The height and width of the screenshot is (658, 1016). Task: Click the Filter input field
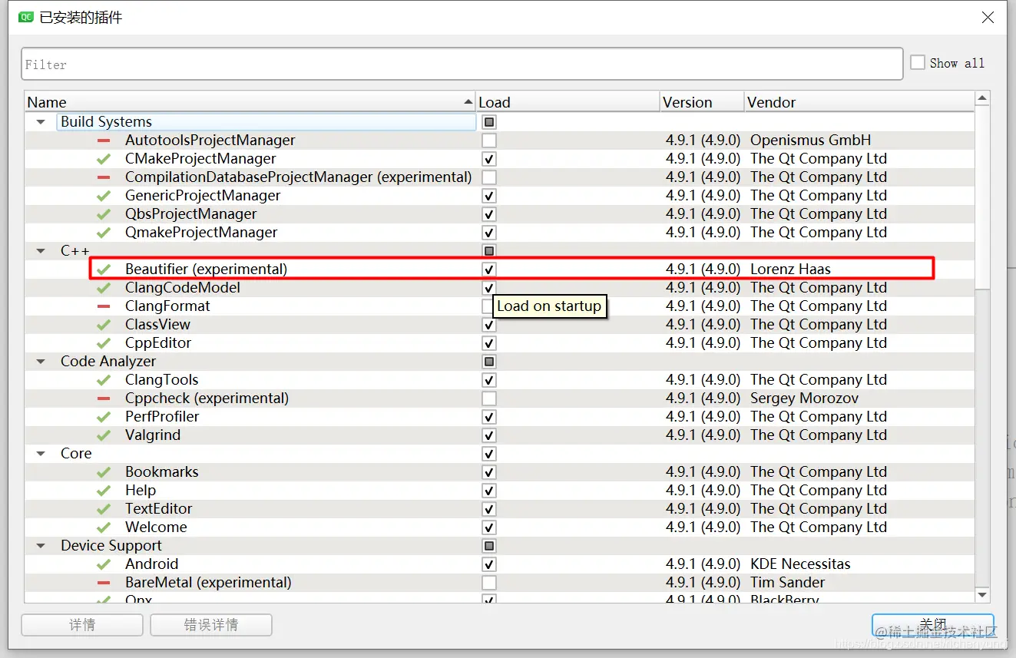[x=462, y=64]
